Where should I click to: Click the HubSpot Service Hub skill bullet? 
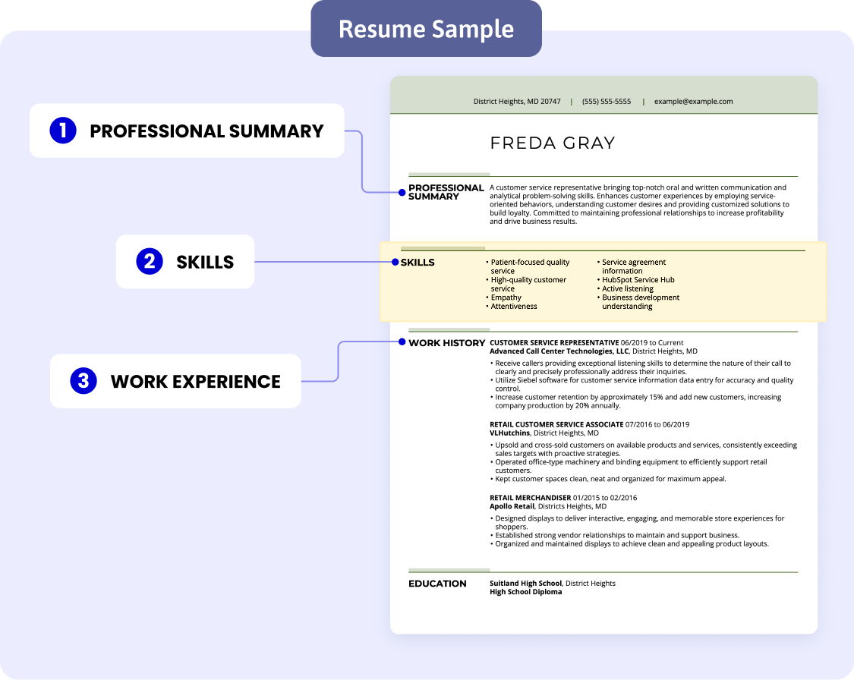click(638, 279)
